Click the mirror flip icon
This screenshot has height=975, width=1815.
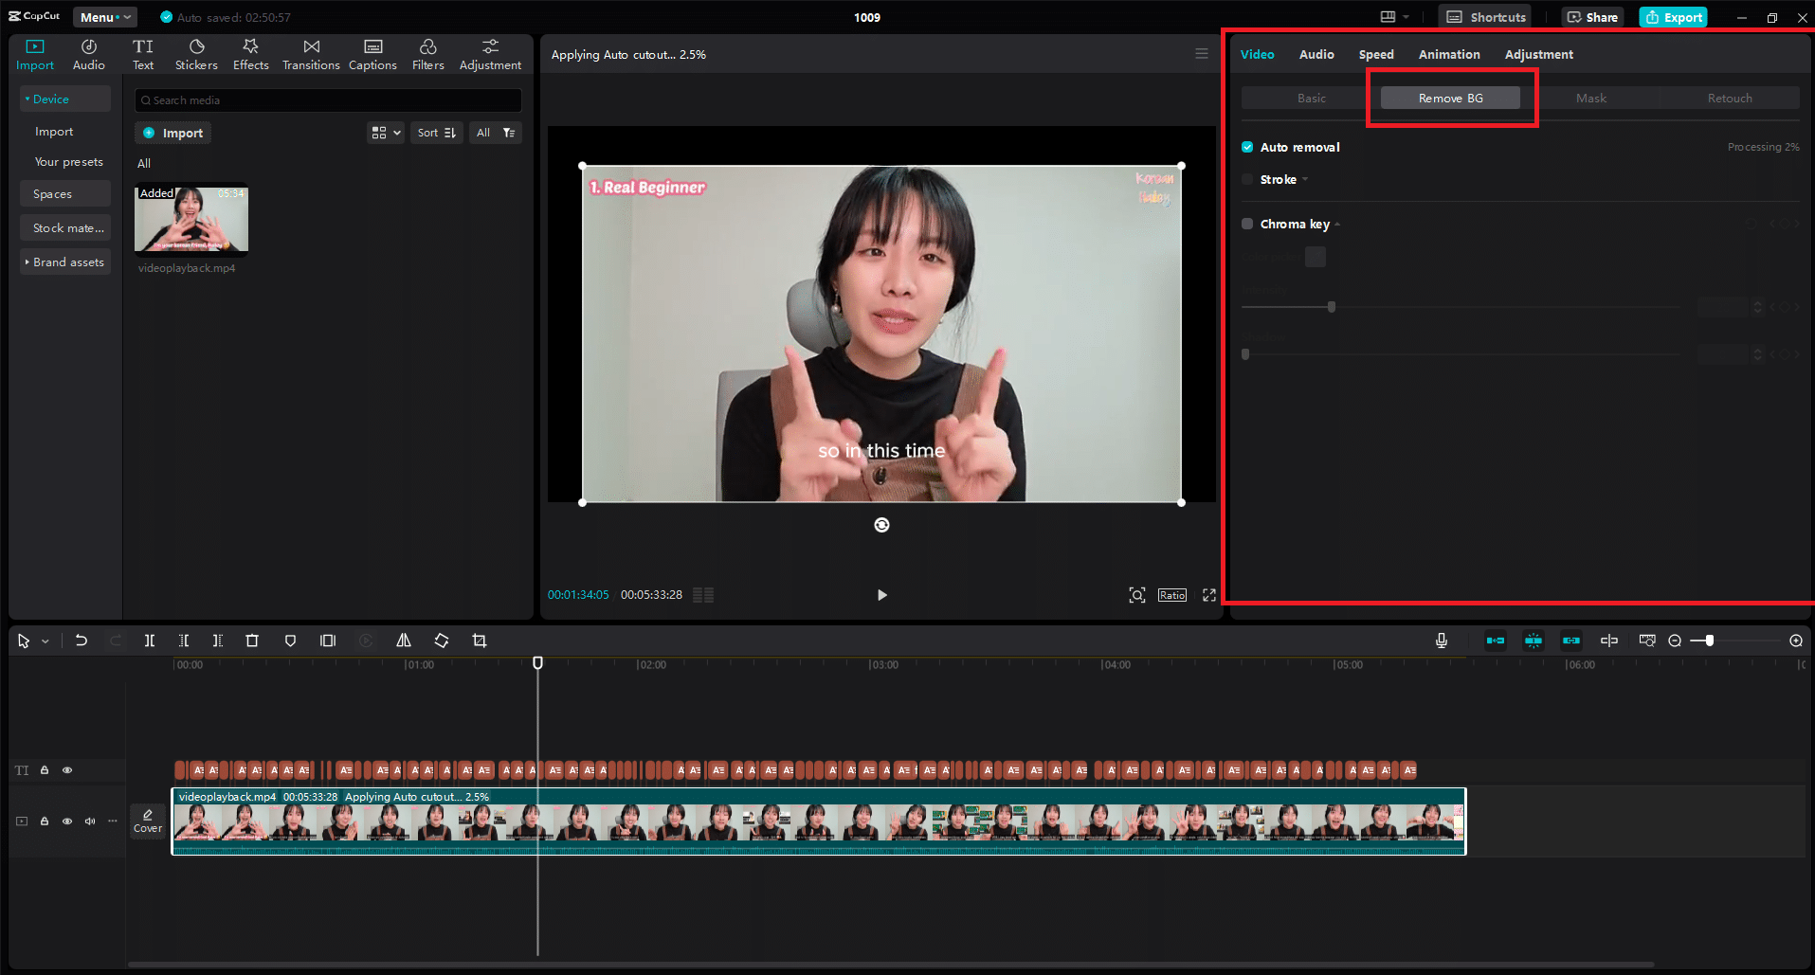coord(404,641)
